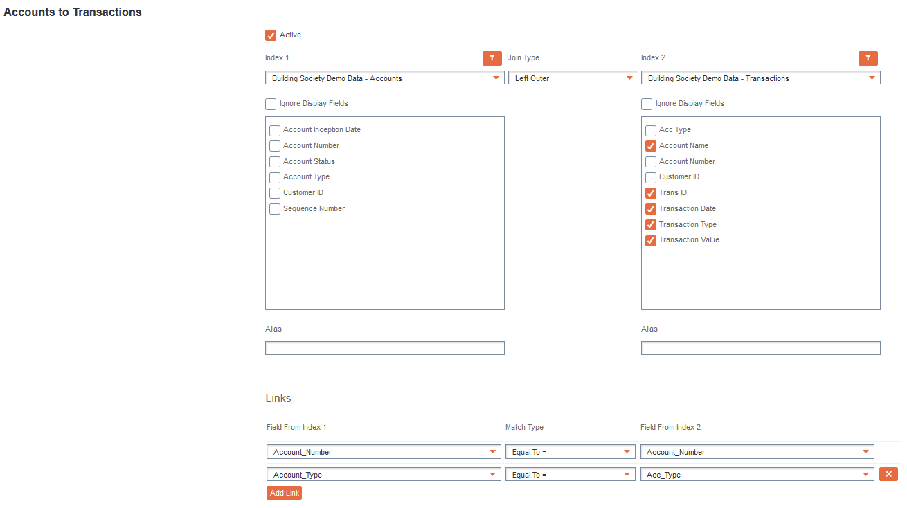Change first link's Equal To match type
Viewport: 907px width, 508px height.
[570, 452]
